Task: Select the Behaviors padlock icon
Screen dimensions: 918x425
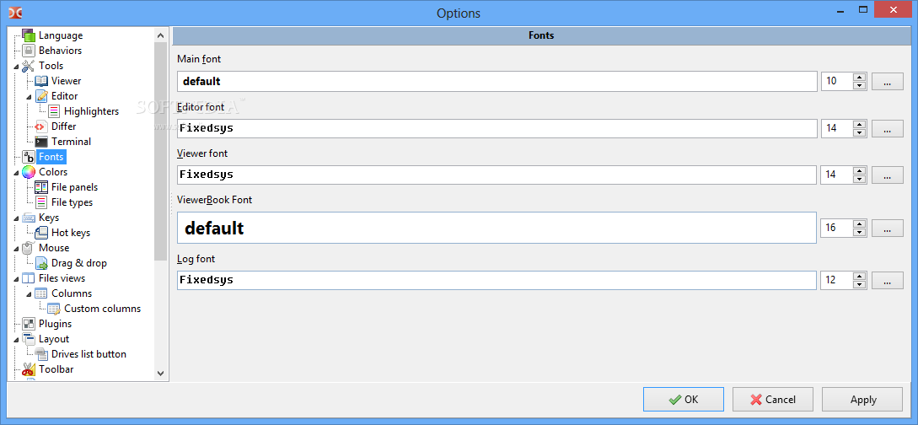Action: point(29,51)
